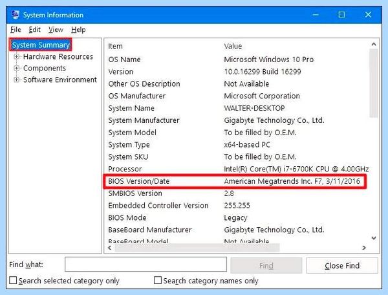The height and width of the screenshot is (295, 388).
Task: Click the value x64-based PC
Action: pyautogui.click(x=247, y=144)
